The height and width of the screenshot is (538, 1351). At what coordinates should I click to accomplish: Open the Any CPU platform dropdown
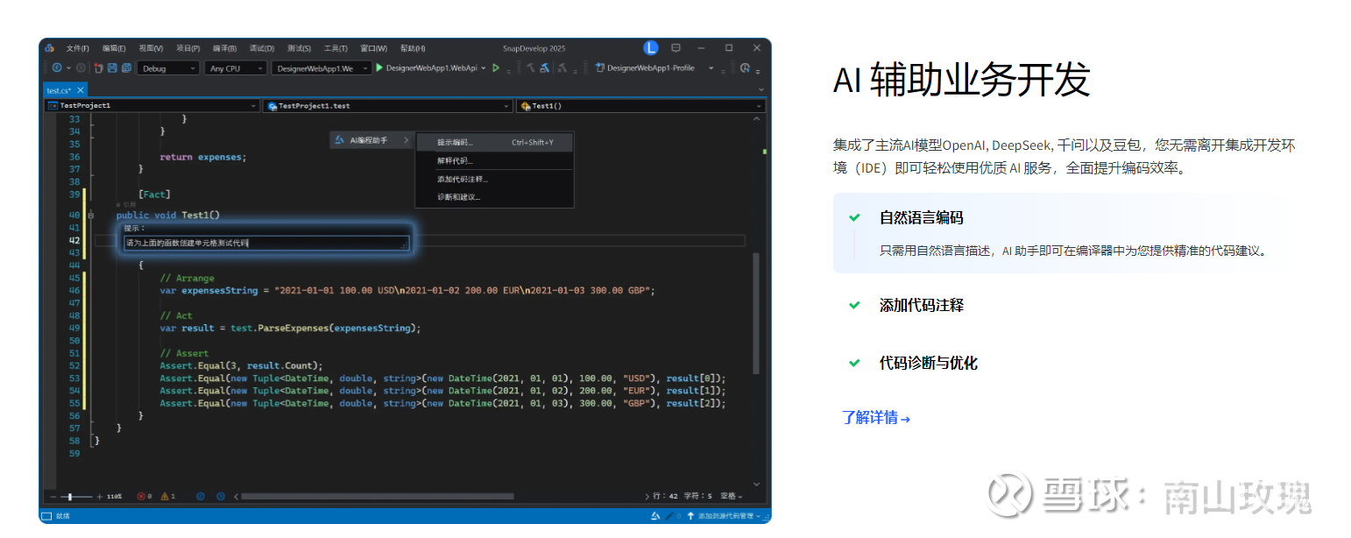tap(236, 67)
